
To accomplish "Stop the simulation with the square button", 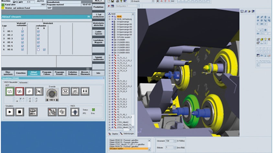I will [19, 112].
